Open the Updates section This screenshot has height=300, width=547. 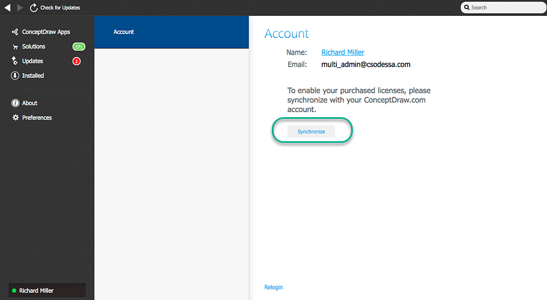(32, 61)
